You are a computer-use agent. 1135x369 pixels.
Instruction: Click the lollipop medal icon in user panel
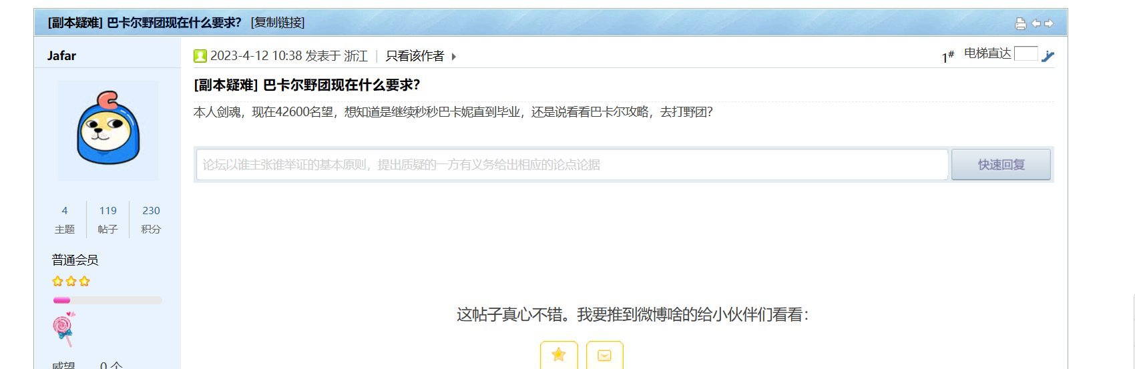[x=63, y=328]
